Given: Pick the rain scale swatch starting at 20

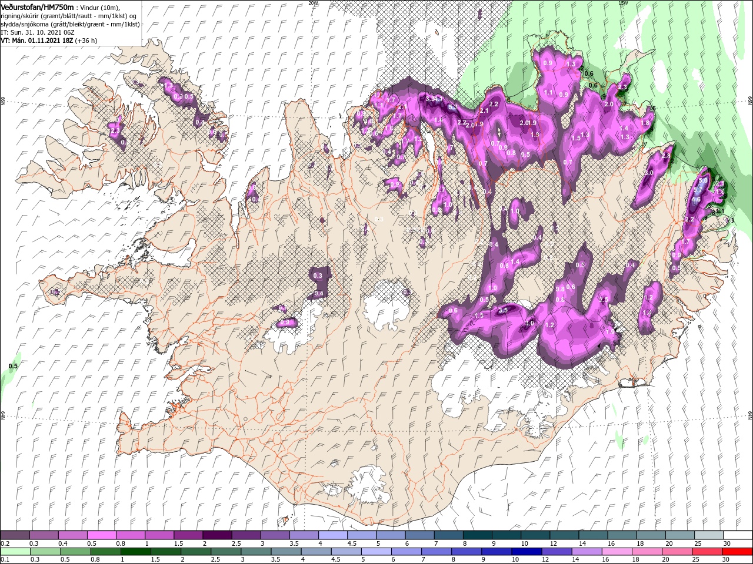Looking at the screenshot, I should point(677,552).
